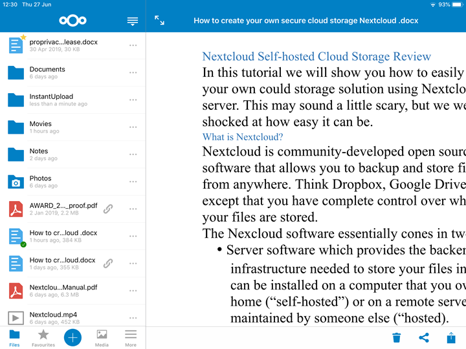Open the Notes folder icon

(x=16, y=154)
